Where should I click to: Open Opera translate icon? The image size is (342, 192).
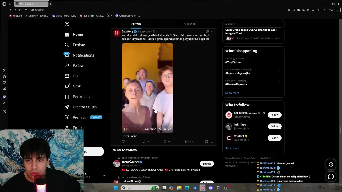pos(303,10)
